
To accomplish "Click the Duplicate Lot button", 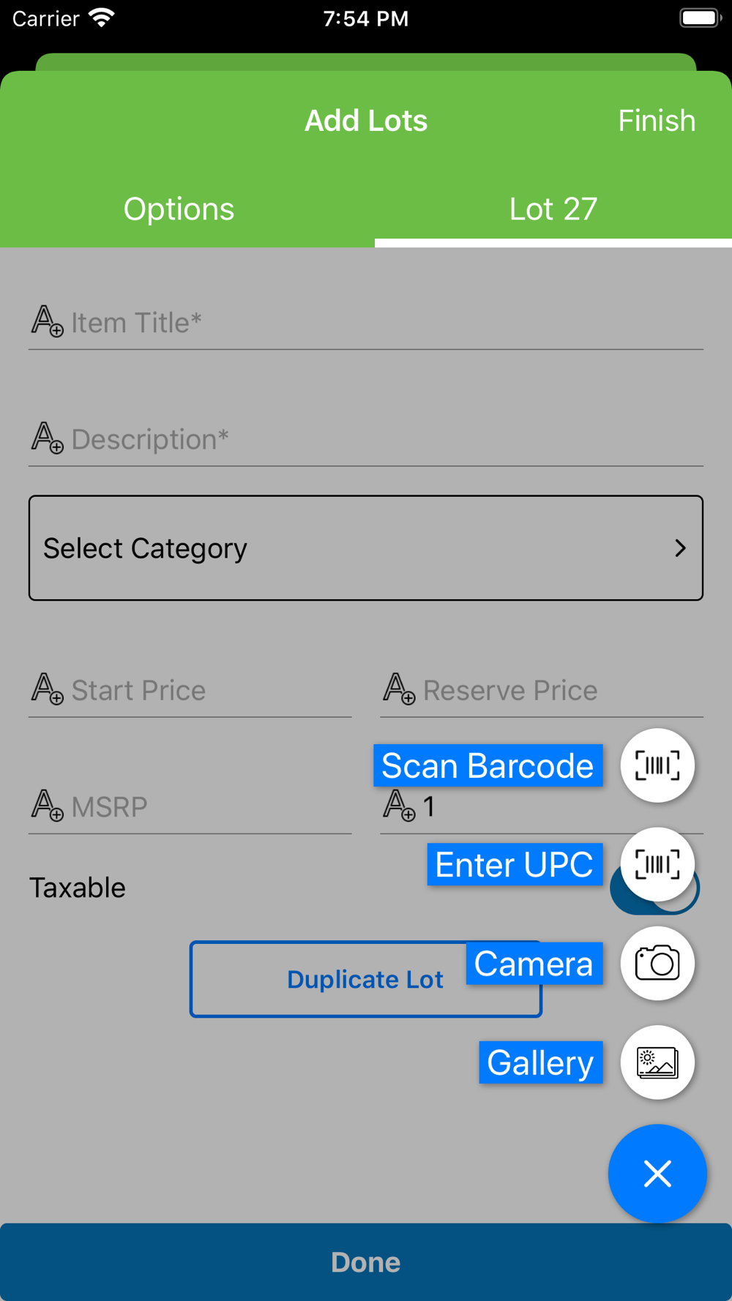I will click(329, 979).
